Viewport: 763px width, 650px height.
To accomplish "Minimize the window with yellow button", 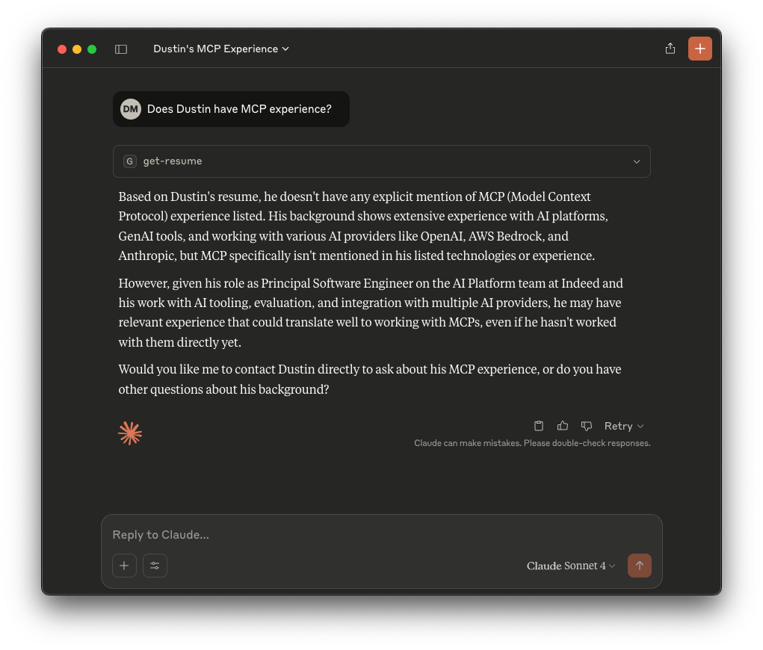I will coord(77,49).
